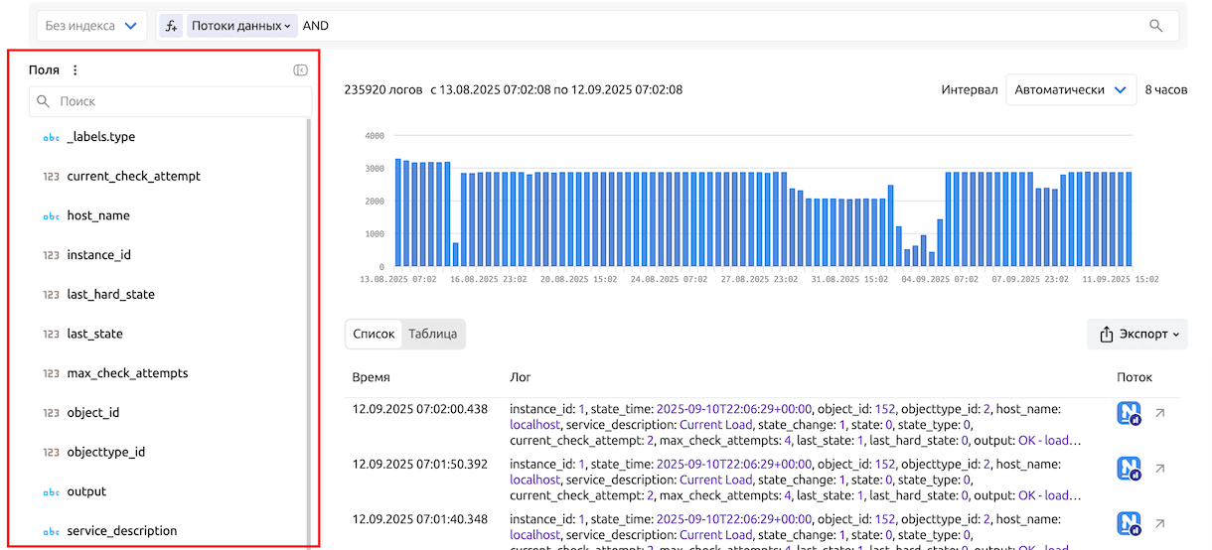Switch to the Таблица view

pos(433,334)
